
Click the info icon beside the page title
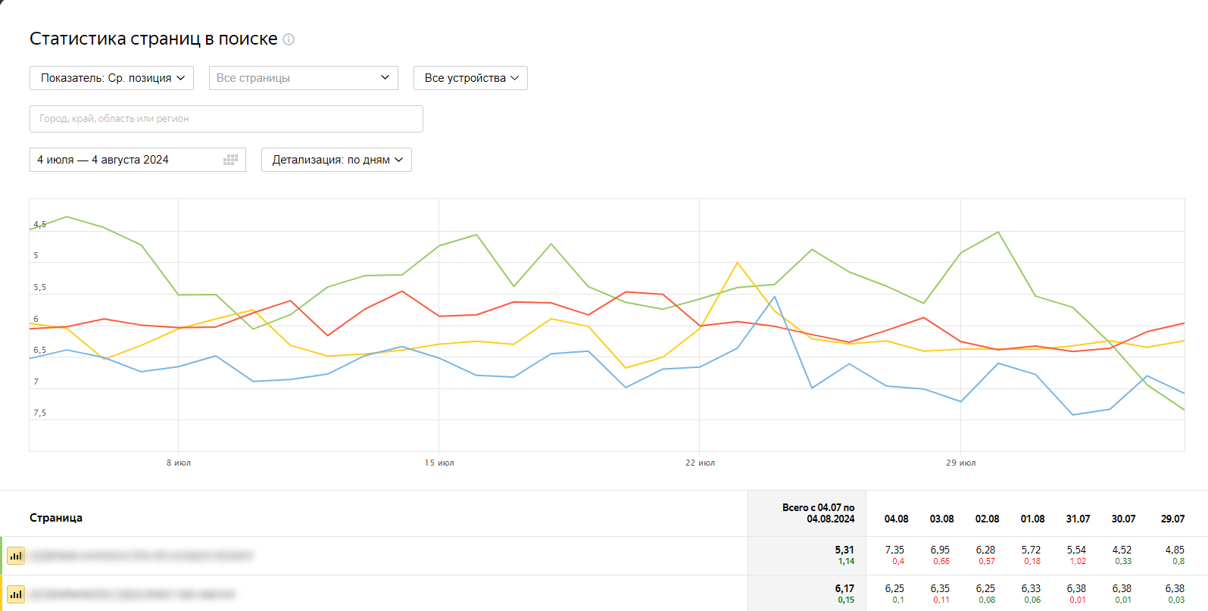point(289,39)
